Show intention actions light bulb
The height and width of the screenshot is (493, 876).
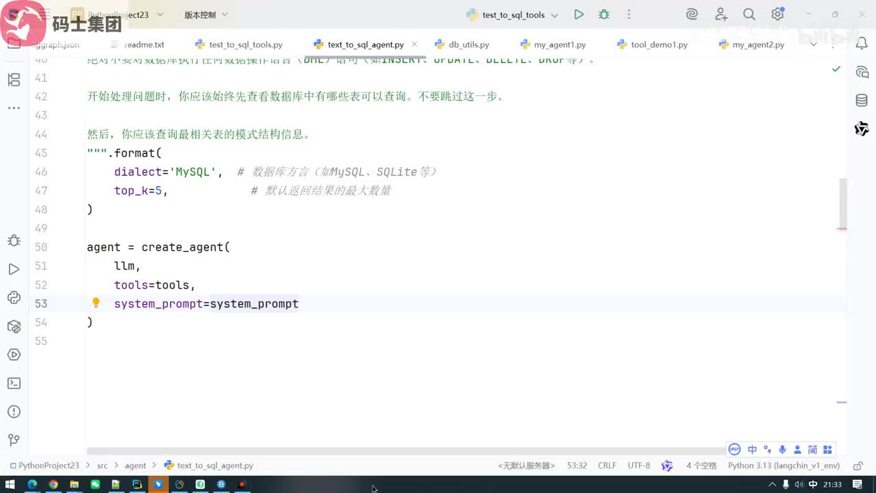[96, 303]
